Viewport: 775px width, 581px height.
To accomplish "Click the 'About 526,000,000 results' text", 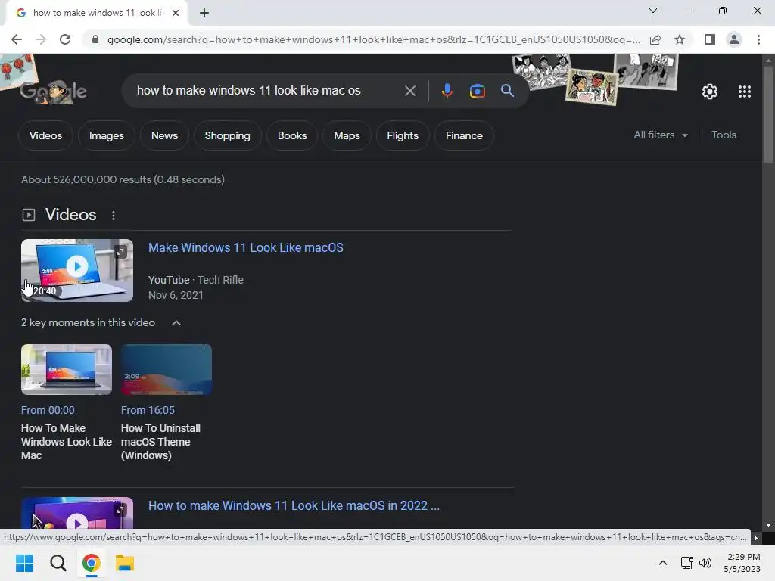I will pyautogui.click(x=123, y=179).
